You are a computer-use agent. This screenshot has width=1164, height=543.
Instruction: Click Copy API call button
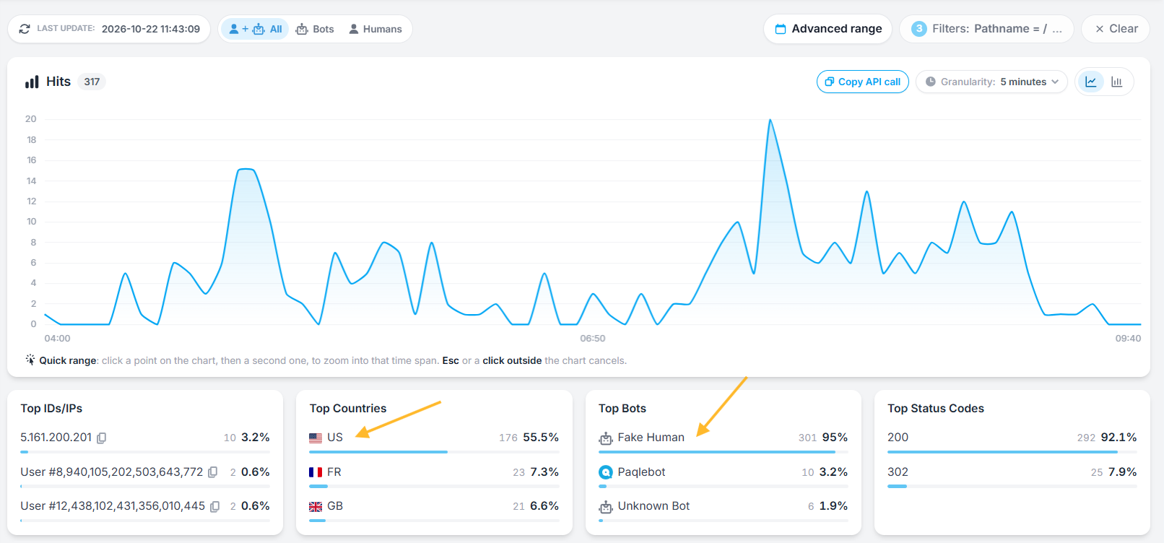[863, 82]
